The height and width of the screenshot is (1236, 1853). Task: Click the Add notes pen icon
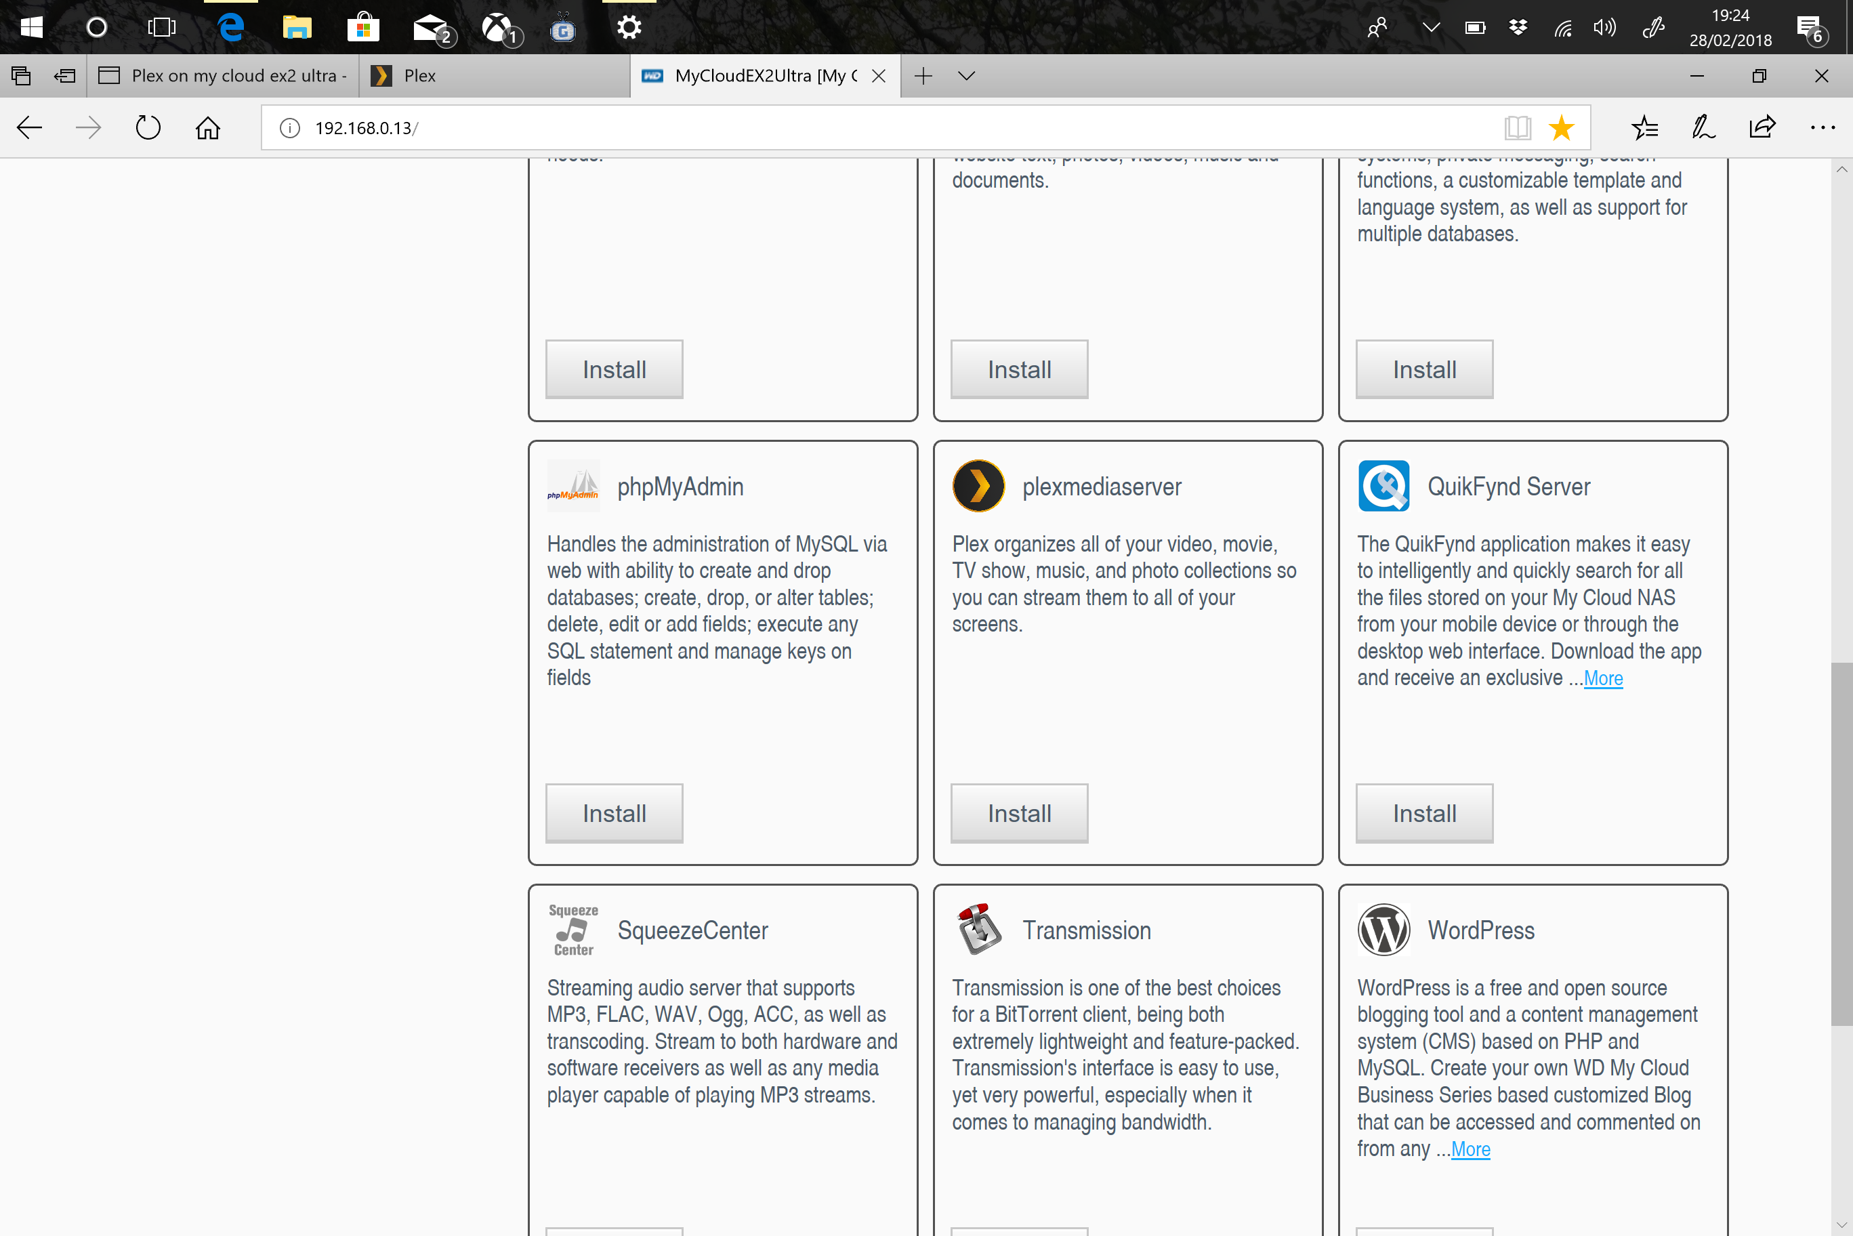[x=1703, y=127]
